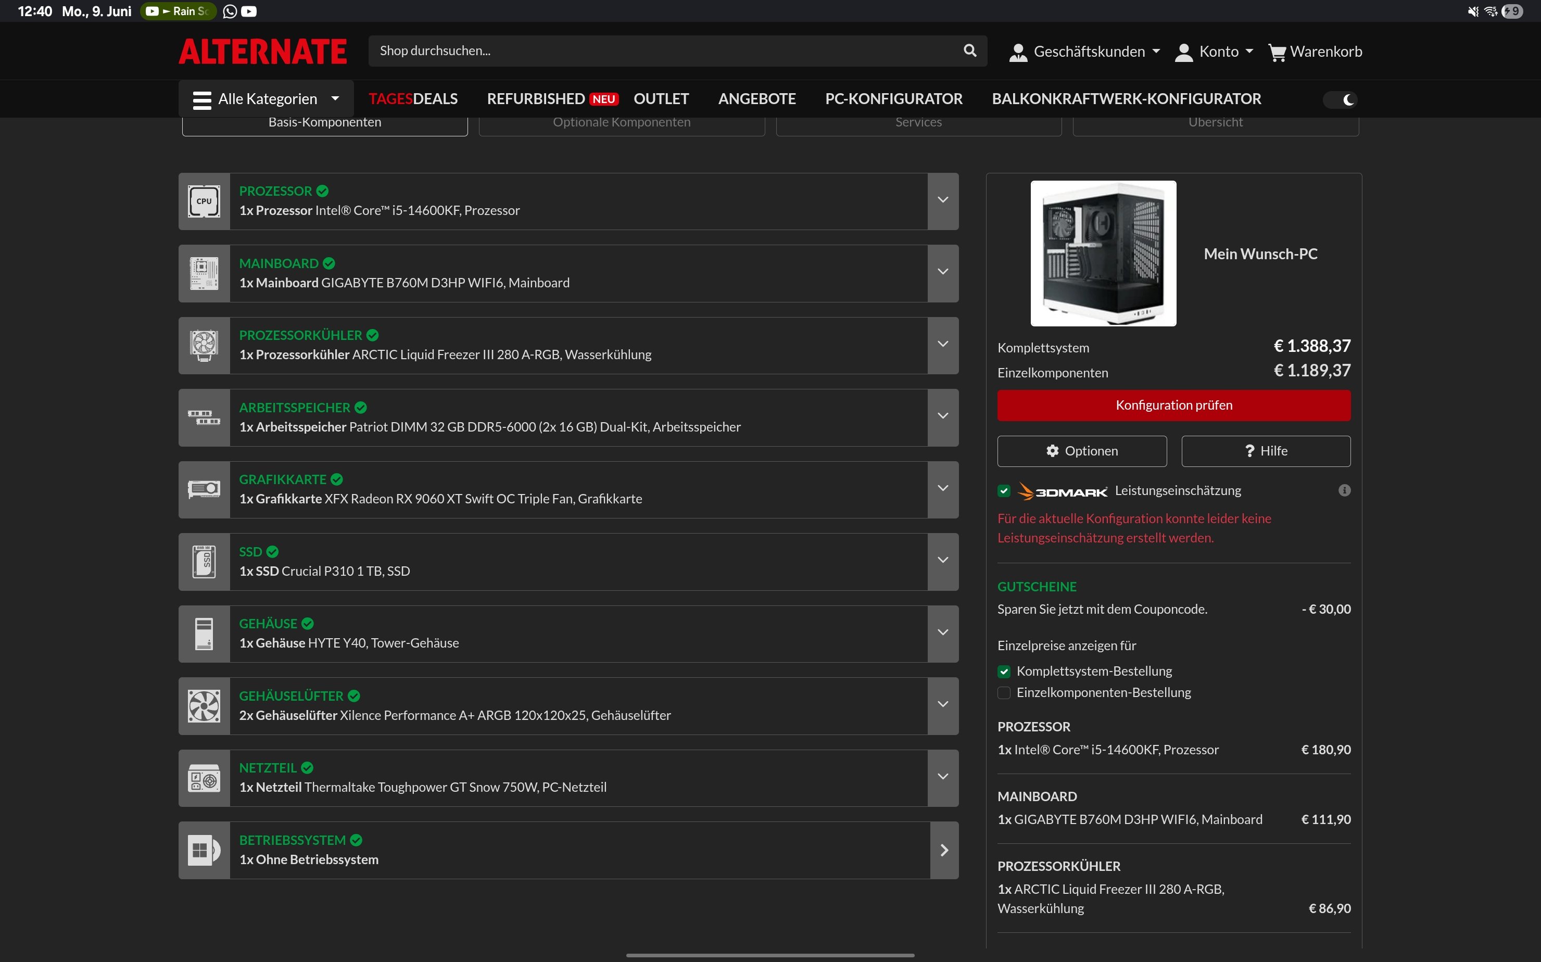The image size is (1541, 962).
Task: Click the Optionen button
Action: 1082,451
